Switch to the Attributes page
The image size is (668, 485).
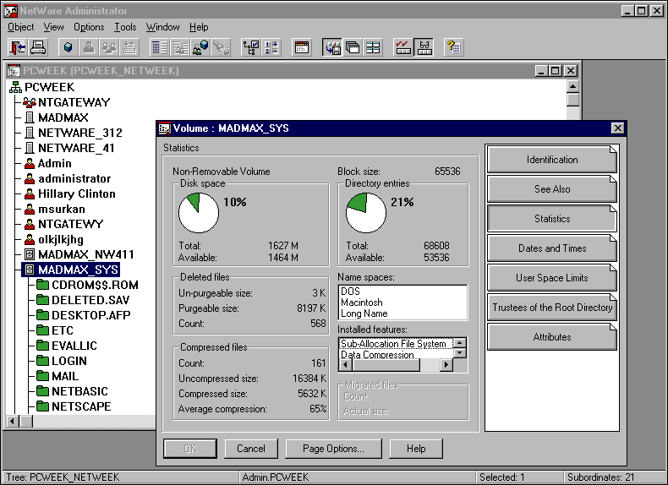tap(552, 337)
